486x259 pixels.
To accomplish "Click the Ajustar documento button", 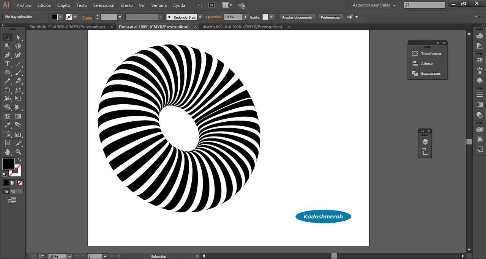I will tap(297, 17).
